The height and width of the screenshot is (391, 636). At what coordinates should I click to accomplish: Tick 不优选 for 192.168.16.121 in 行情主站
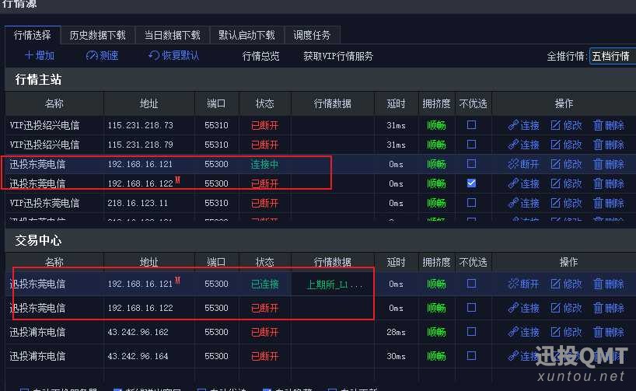click(x=471, y=164)
